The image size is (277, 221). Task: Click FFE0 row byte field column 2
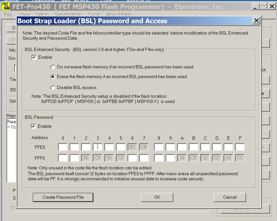coord(86,147)
